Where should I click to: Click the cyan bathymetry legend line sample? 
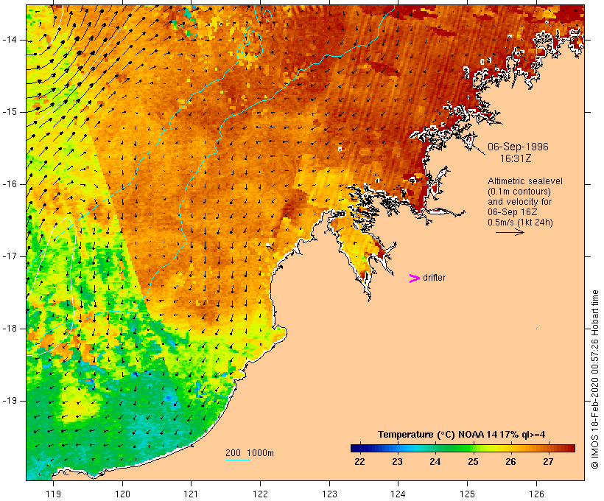pos(238,460)
